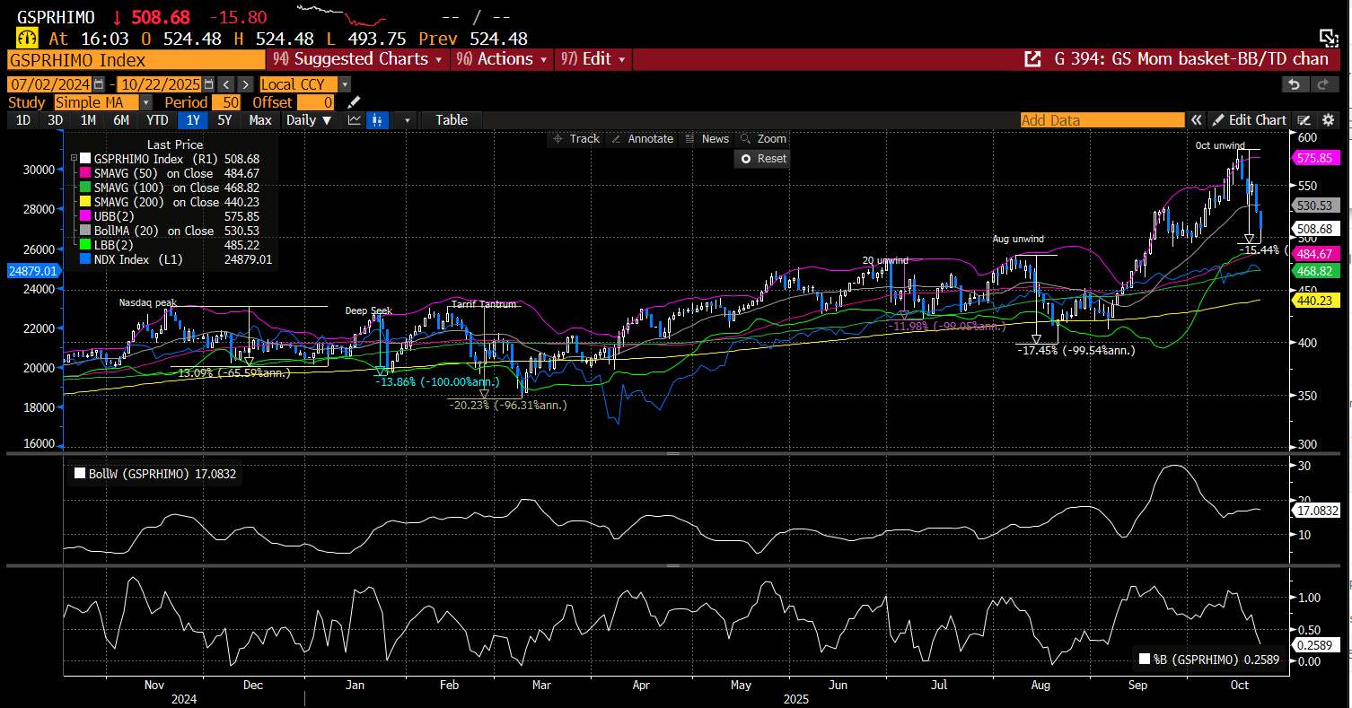This screenshot has height=708, width=1352.
Task: Toggle the Track crosshair option
Action: point(576,139)
